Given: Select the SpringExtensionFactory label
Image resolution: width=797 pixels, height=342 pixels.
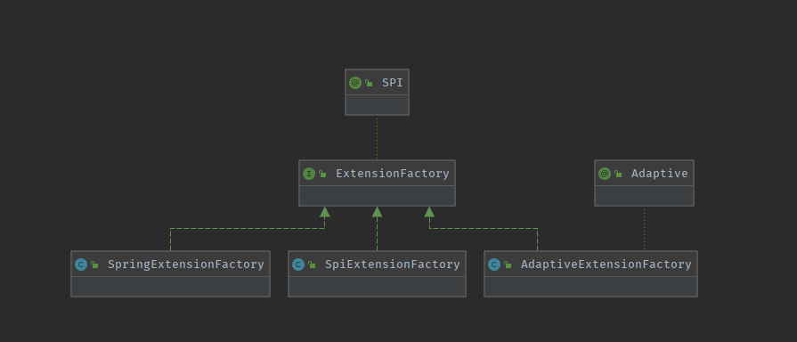Looking at the screenshot, I should pyautogui.click(x=185, y=265).
